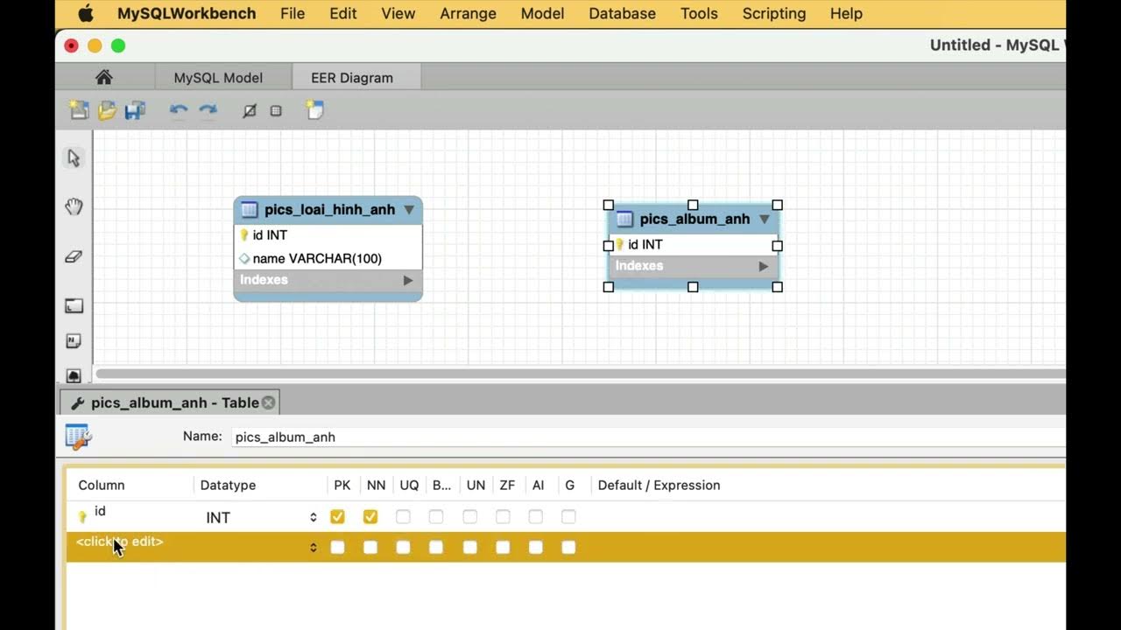Open the Apple menu
1121x630 pixels.
tap(85, 13)
